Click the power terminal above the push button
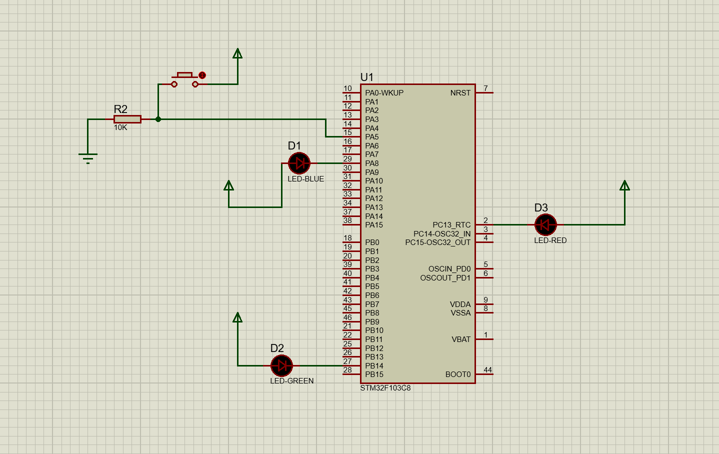Viewport: 719px width, 454px height. coord(237,53)
